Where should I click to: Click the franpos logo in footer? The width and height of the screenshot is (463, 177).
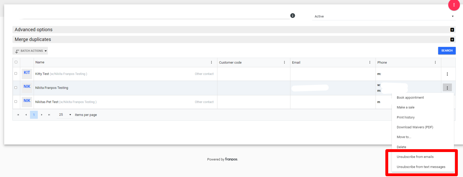point(231,159)
